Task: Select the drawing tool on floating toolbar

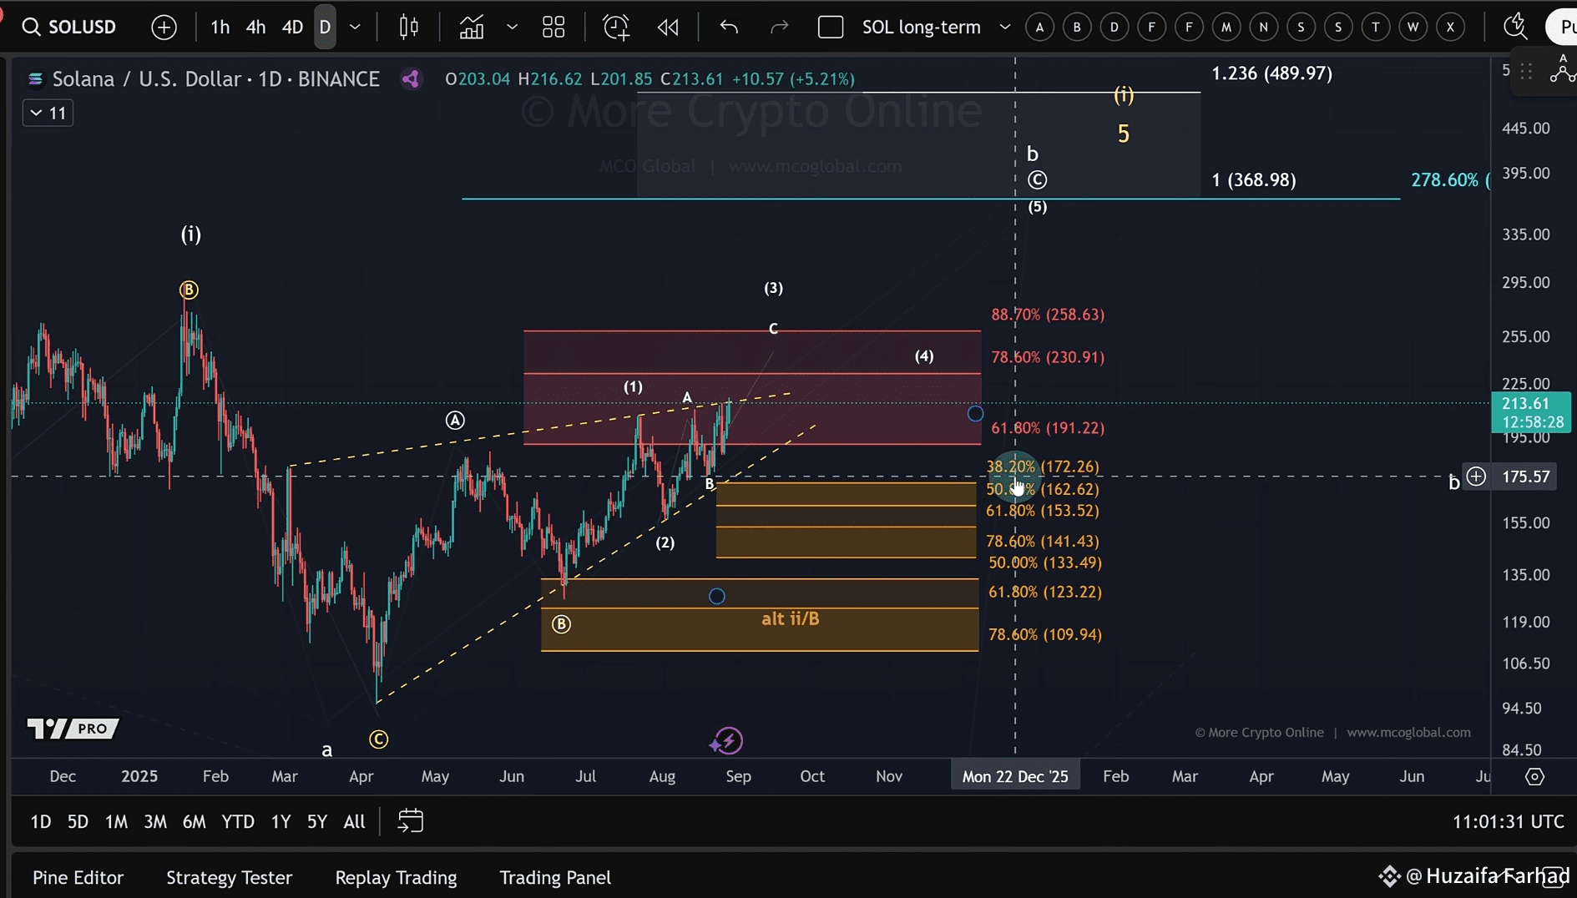Action: pyautogui.click(x=1562, y=69)
